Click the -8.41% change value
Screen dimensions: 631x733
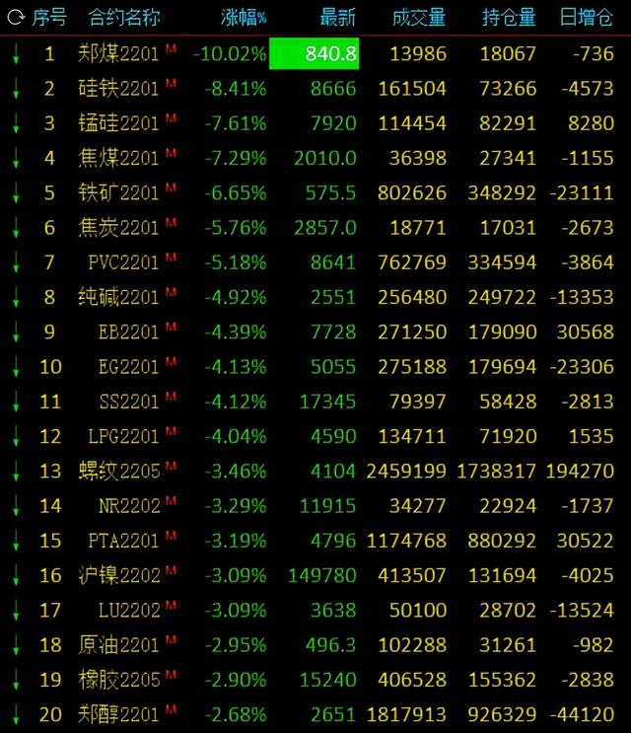pos(236,89)
